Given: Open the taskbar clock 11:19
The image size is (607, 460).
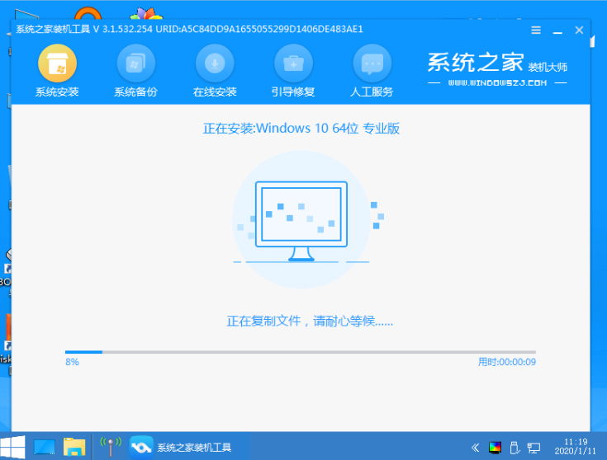Looking at the screenshot, I should tap(576, 447).
